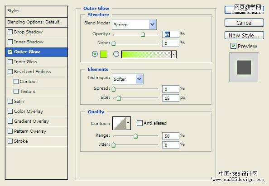Image resolution: width=269 pixels, height=186 pixels.
Task: Enable the Stroke checkbox
Action: click(x=10, y=141)
